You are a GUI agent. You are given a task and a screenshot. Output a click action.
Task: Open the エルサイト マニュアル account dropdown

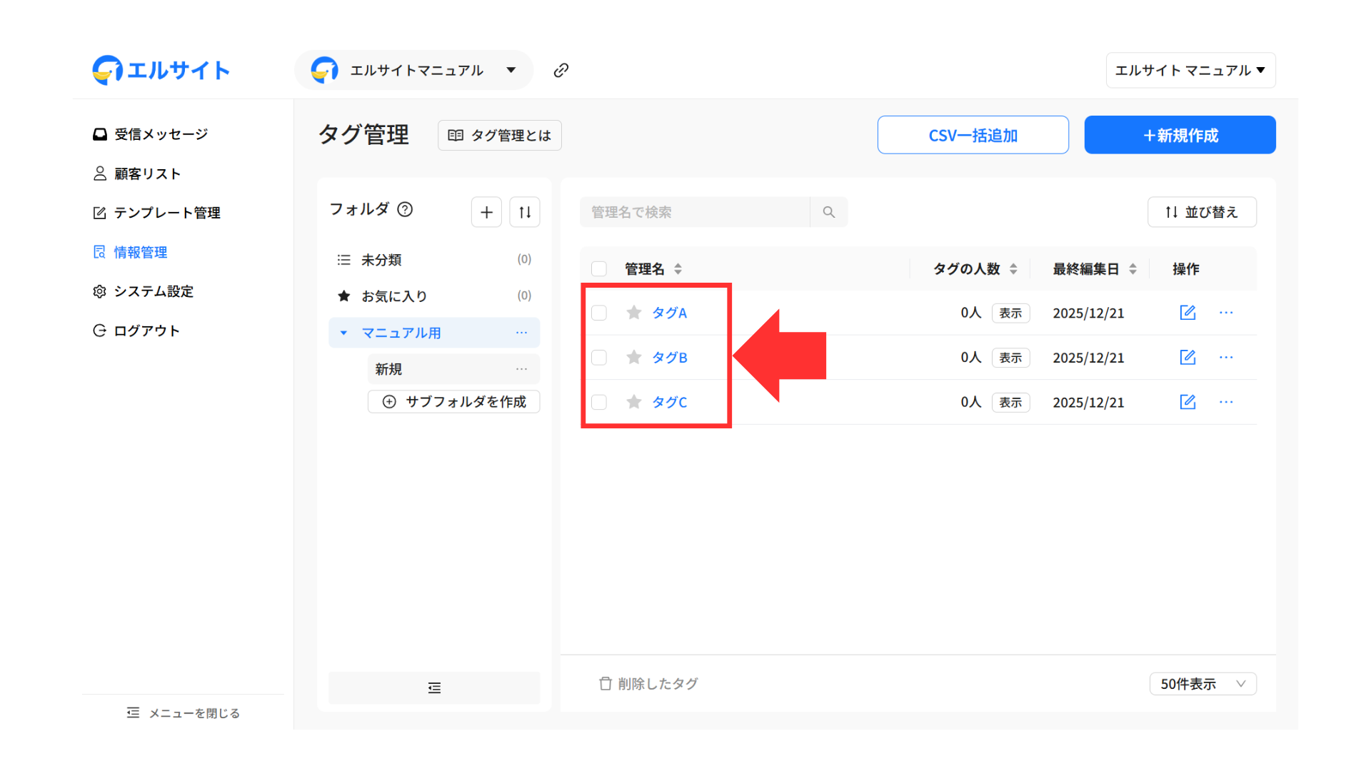click(x=1190, y=70)
